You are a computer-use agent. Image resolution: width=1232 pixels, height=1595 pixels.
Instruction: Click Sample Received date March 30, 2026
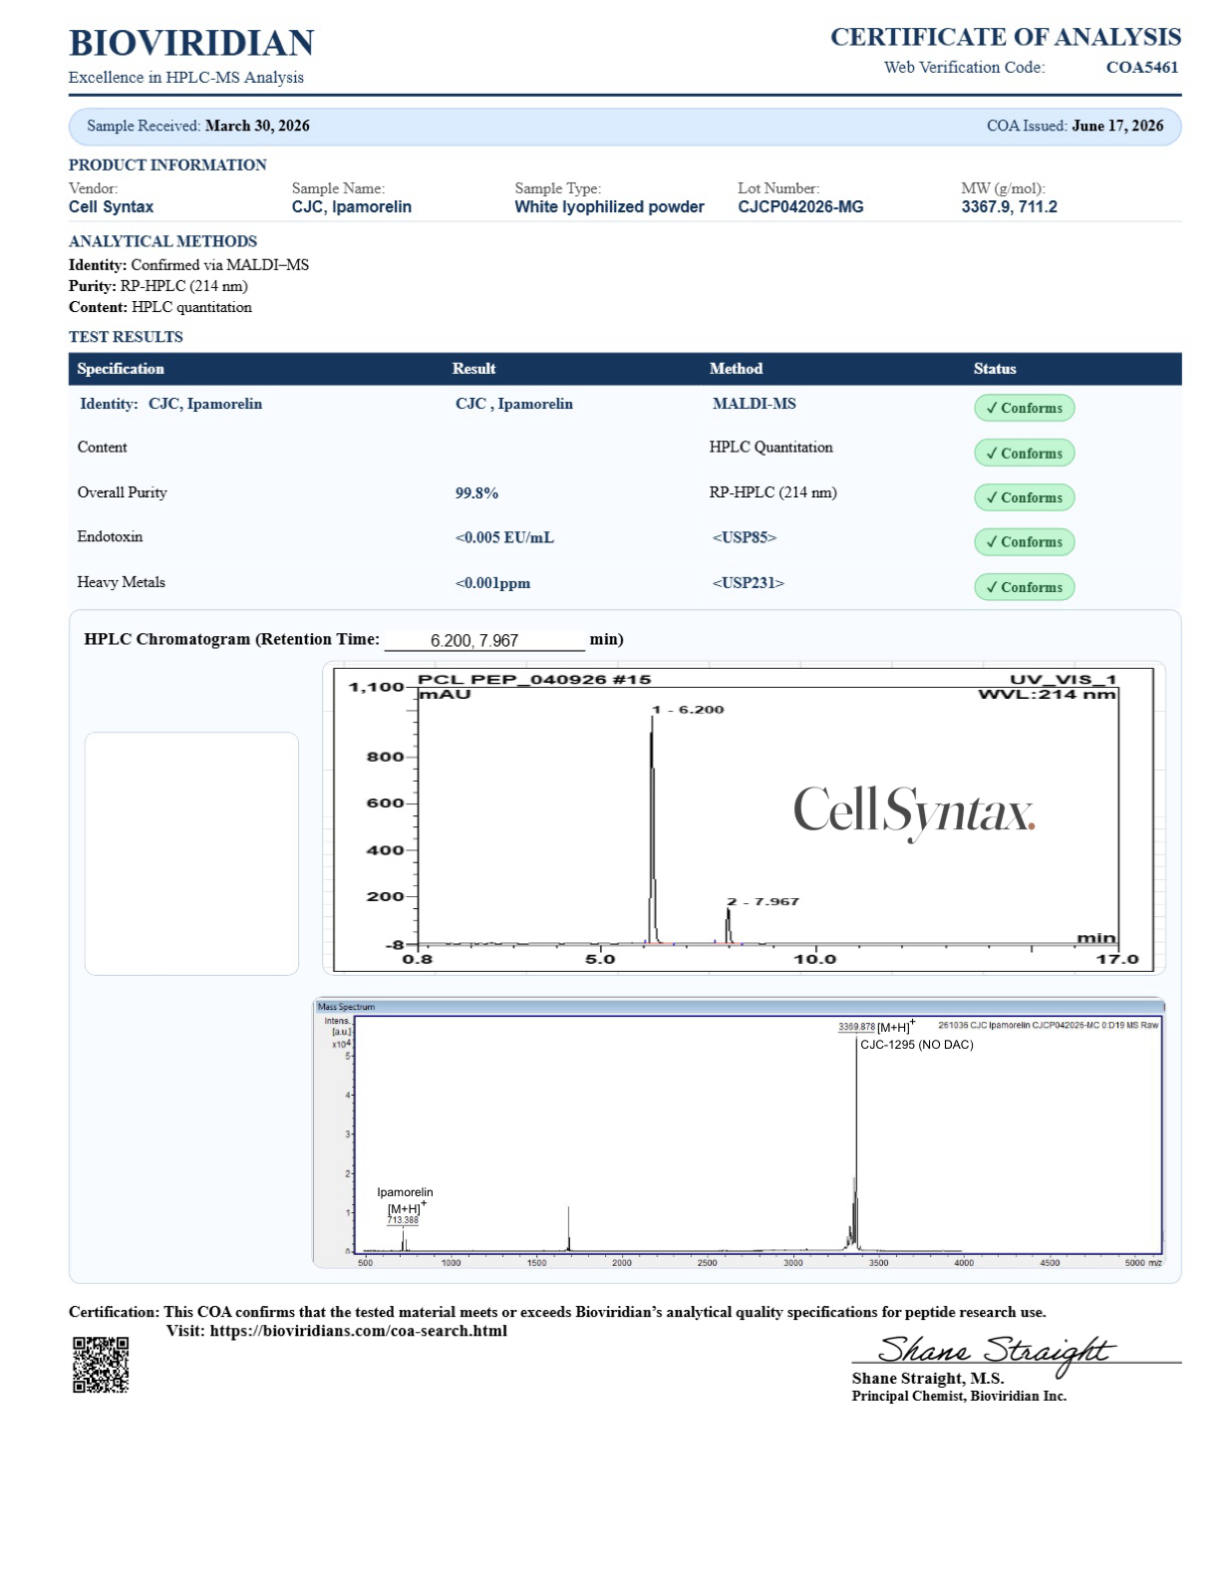(x=257, y=126)
